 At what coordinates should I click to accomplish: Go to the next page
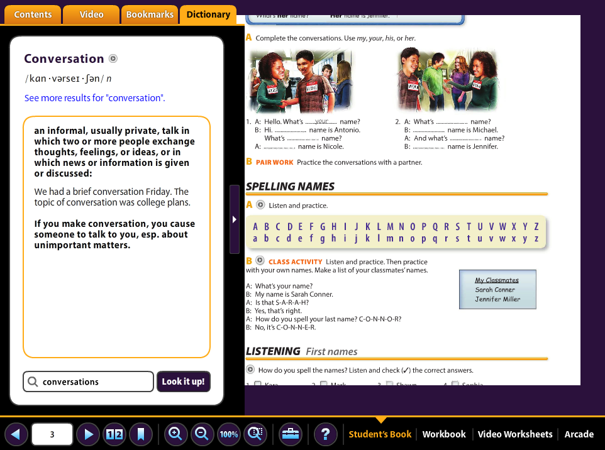click(89, 434)
